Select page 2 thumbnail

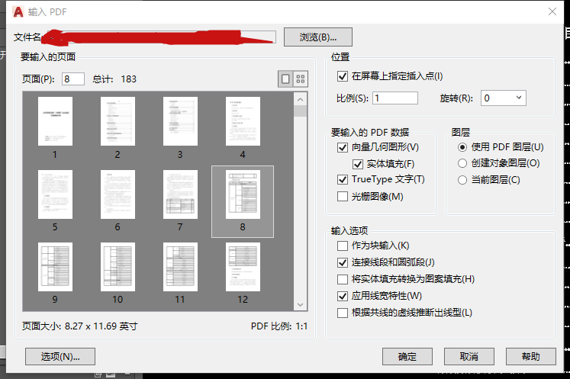click(x=118, y=121)
